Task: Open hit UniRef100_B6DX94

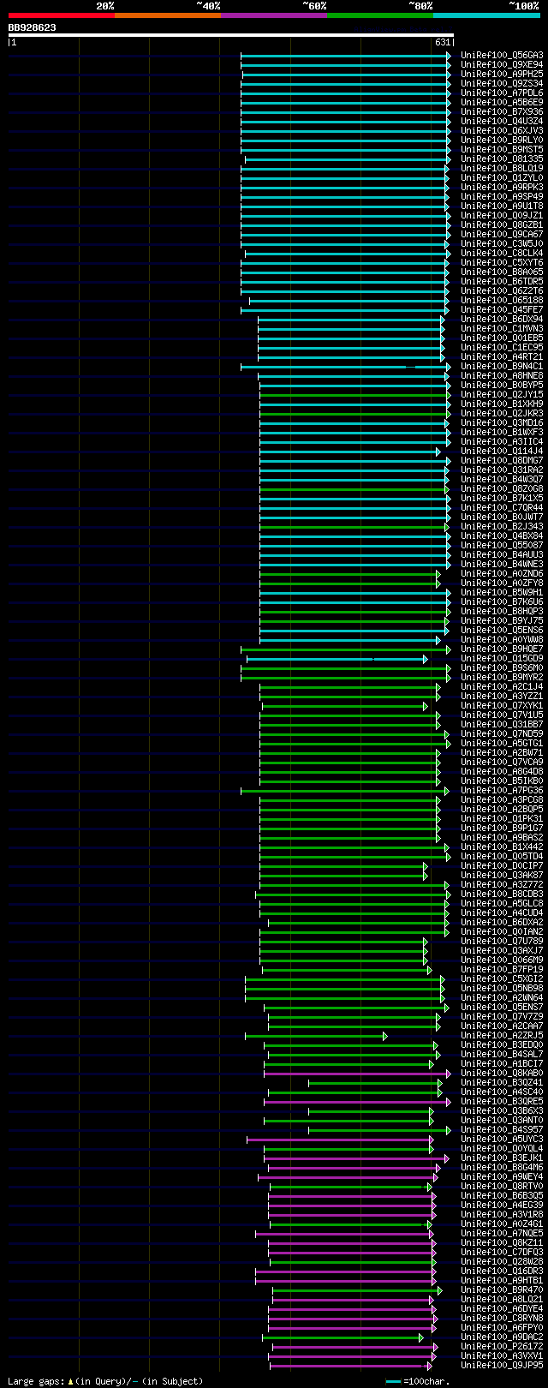Action: pos(502,319)
